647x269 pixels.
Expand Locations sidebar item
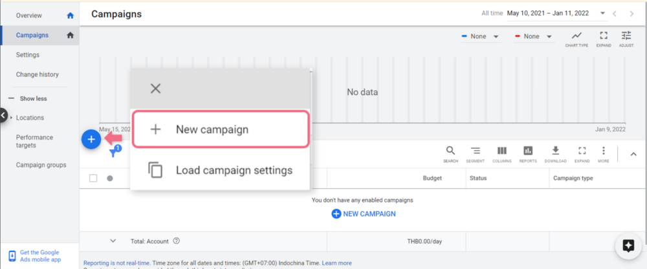[30, 118]
